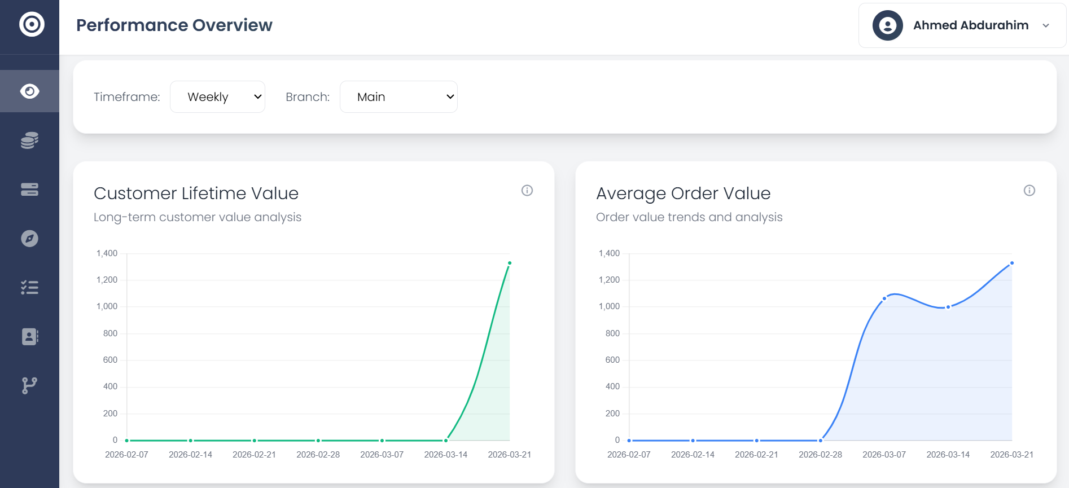Click the Ahmed Abdurahim profile avatar

[887, 25]
